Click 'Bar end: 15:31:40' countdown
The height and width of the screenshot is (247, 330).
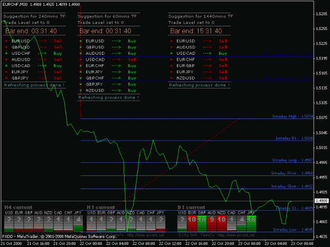196,31
